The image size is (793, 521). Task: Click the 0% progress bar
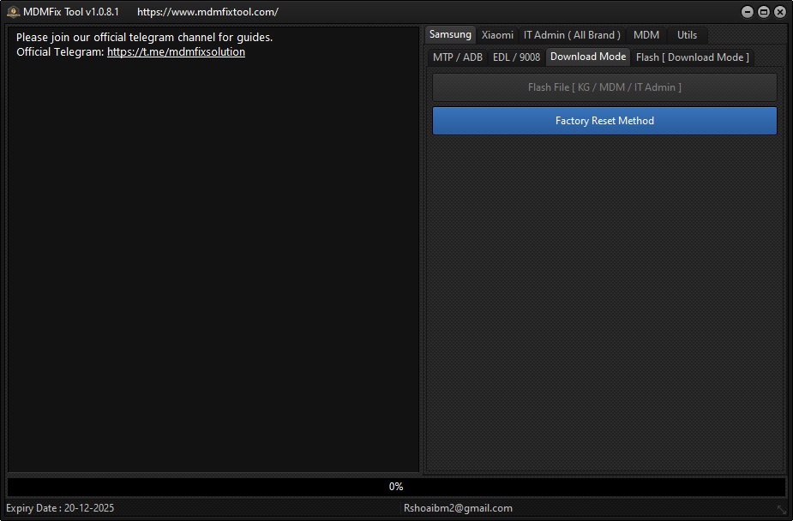(x=395, y=486)
